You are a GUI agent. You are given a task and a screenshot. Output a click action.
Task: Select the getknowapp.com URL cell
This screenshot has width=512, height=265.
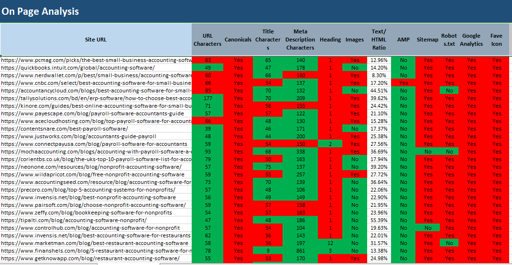(96, 258)
